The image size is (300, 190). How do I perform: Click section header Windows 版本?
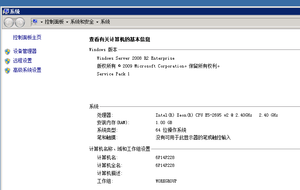[103, 49]
